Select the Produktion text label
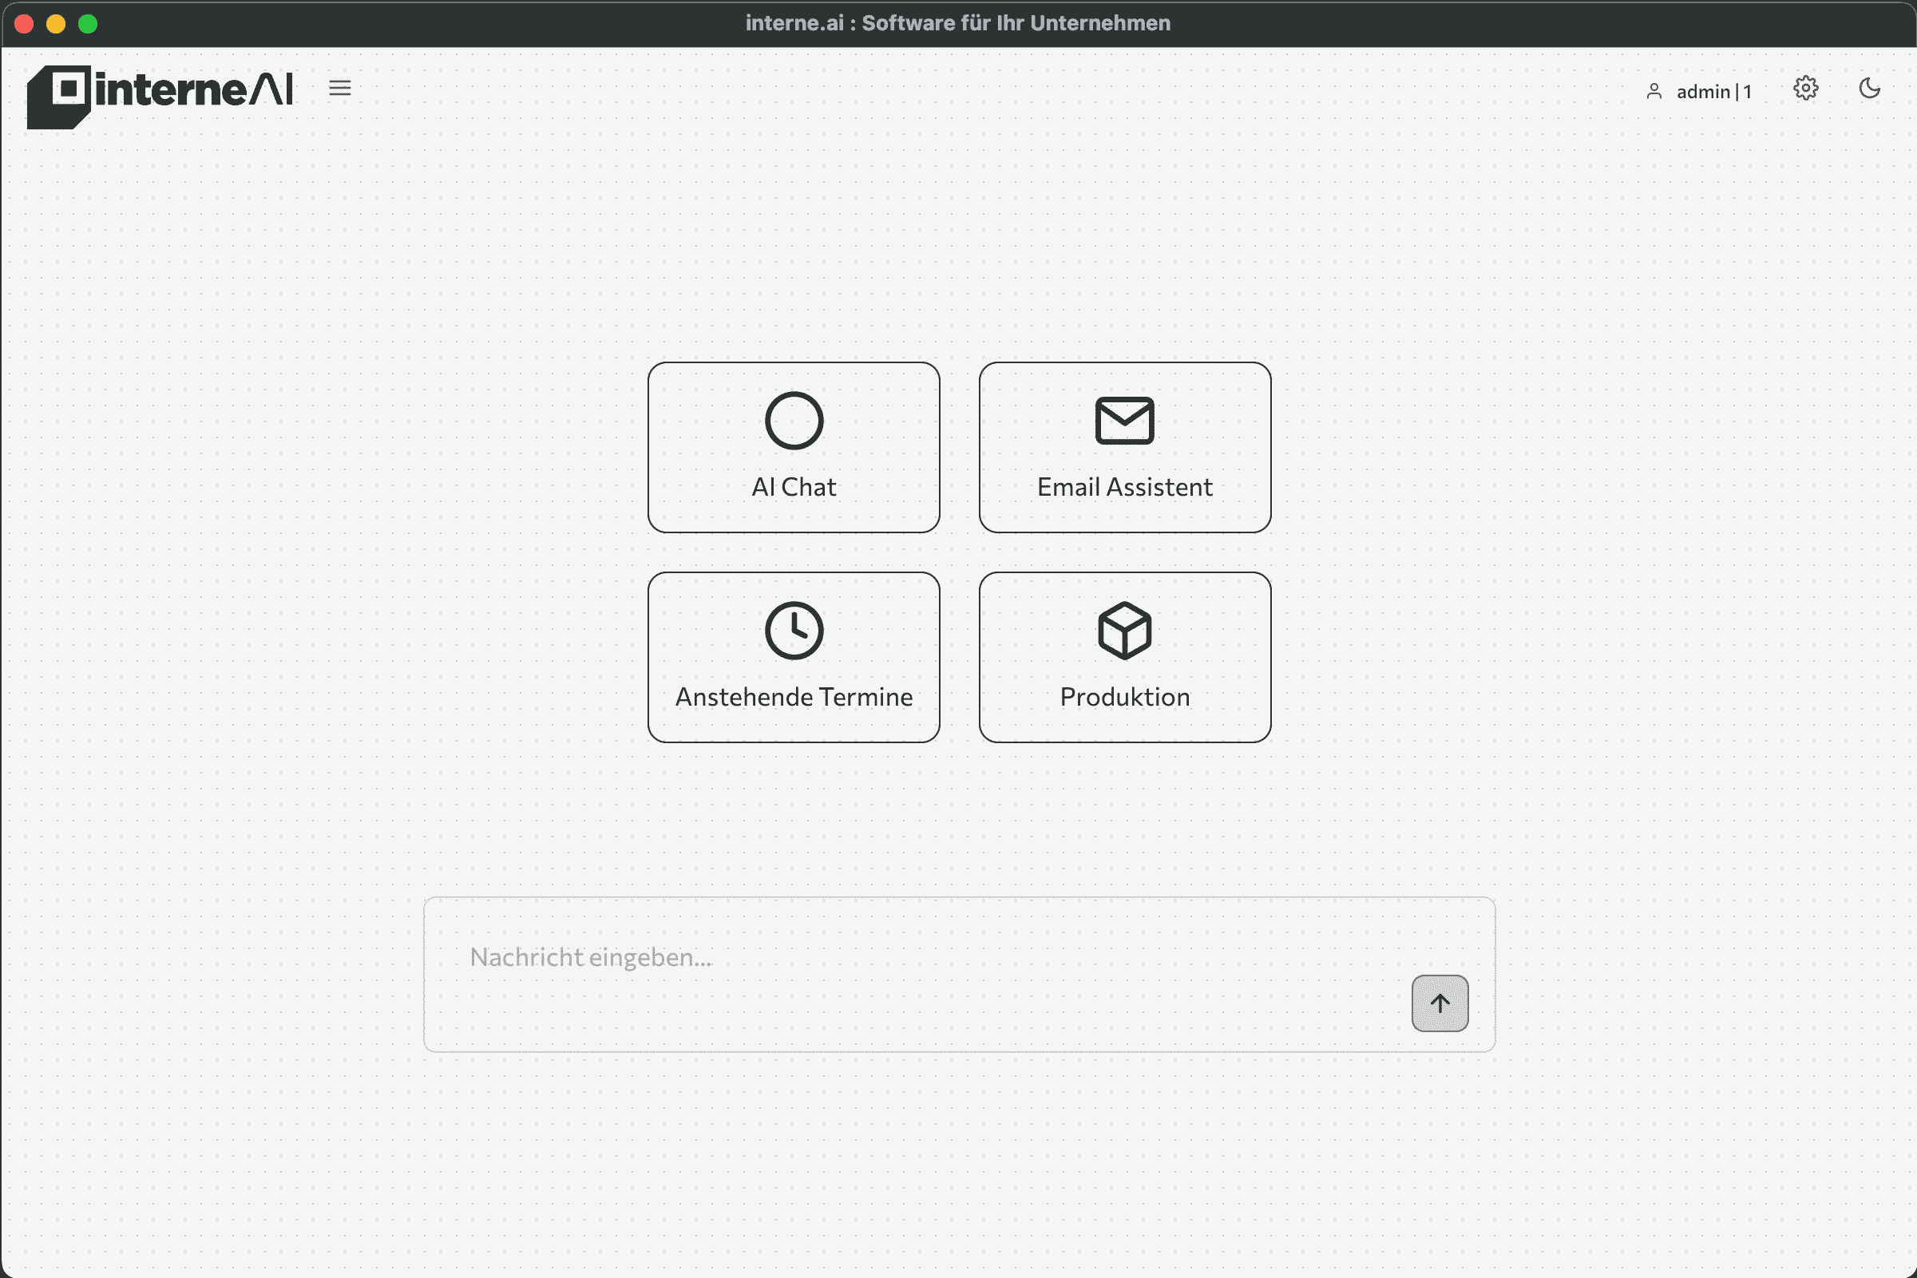 pos(1124,697)
